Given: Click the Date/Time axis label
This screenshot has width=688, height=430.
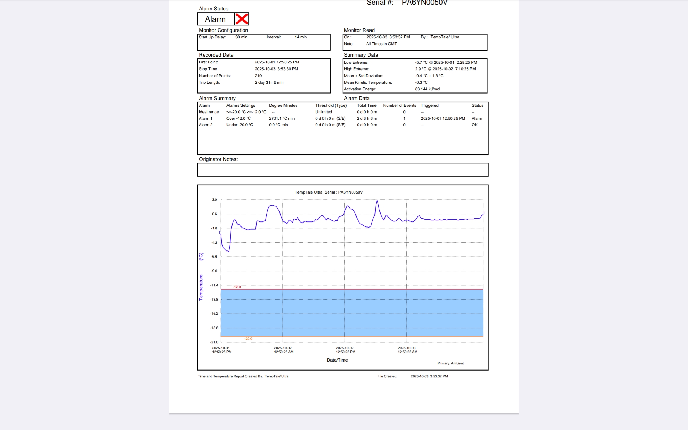Looking at the screenshot, I should click(x=337, y=360).
